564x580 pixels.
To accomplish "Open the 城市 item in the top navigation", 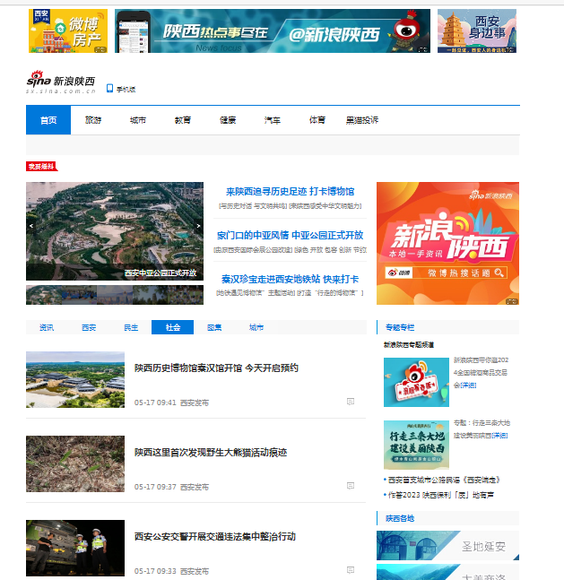I will pyautogui.click(x=138, y=120).
